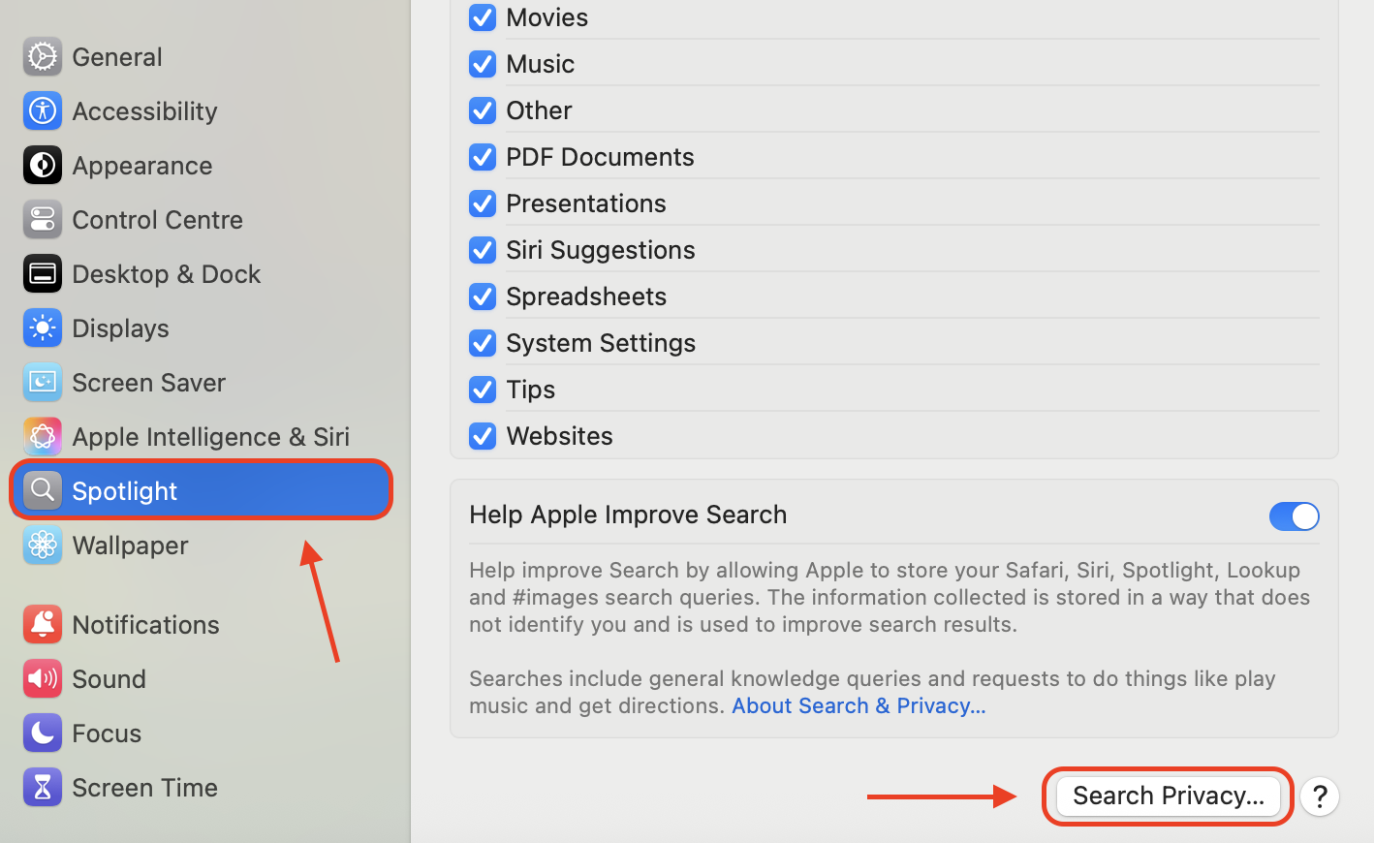Viewport: 1374px width, 843px height.
Task: Open Desktop & Dock settings
Action: point(166,273)
